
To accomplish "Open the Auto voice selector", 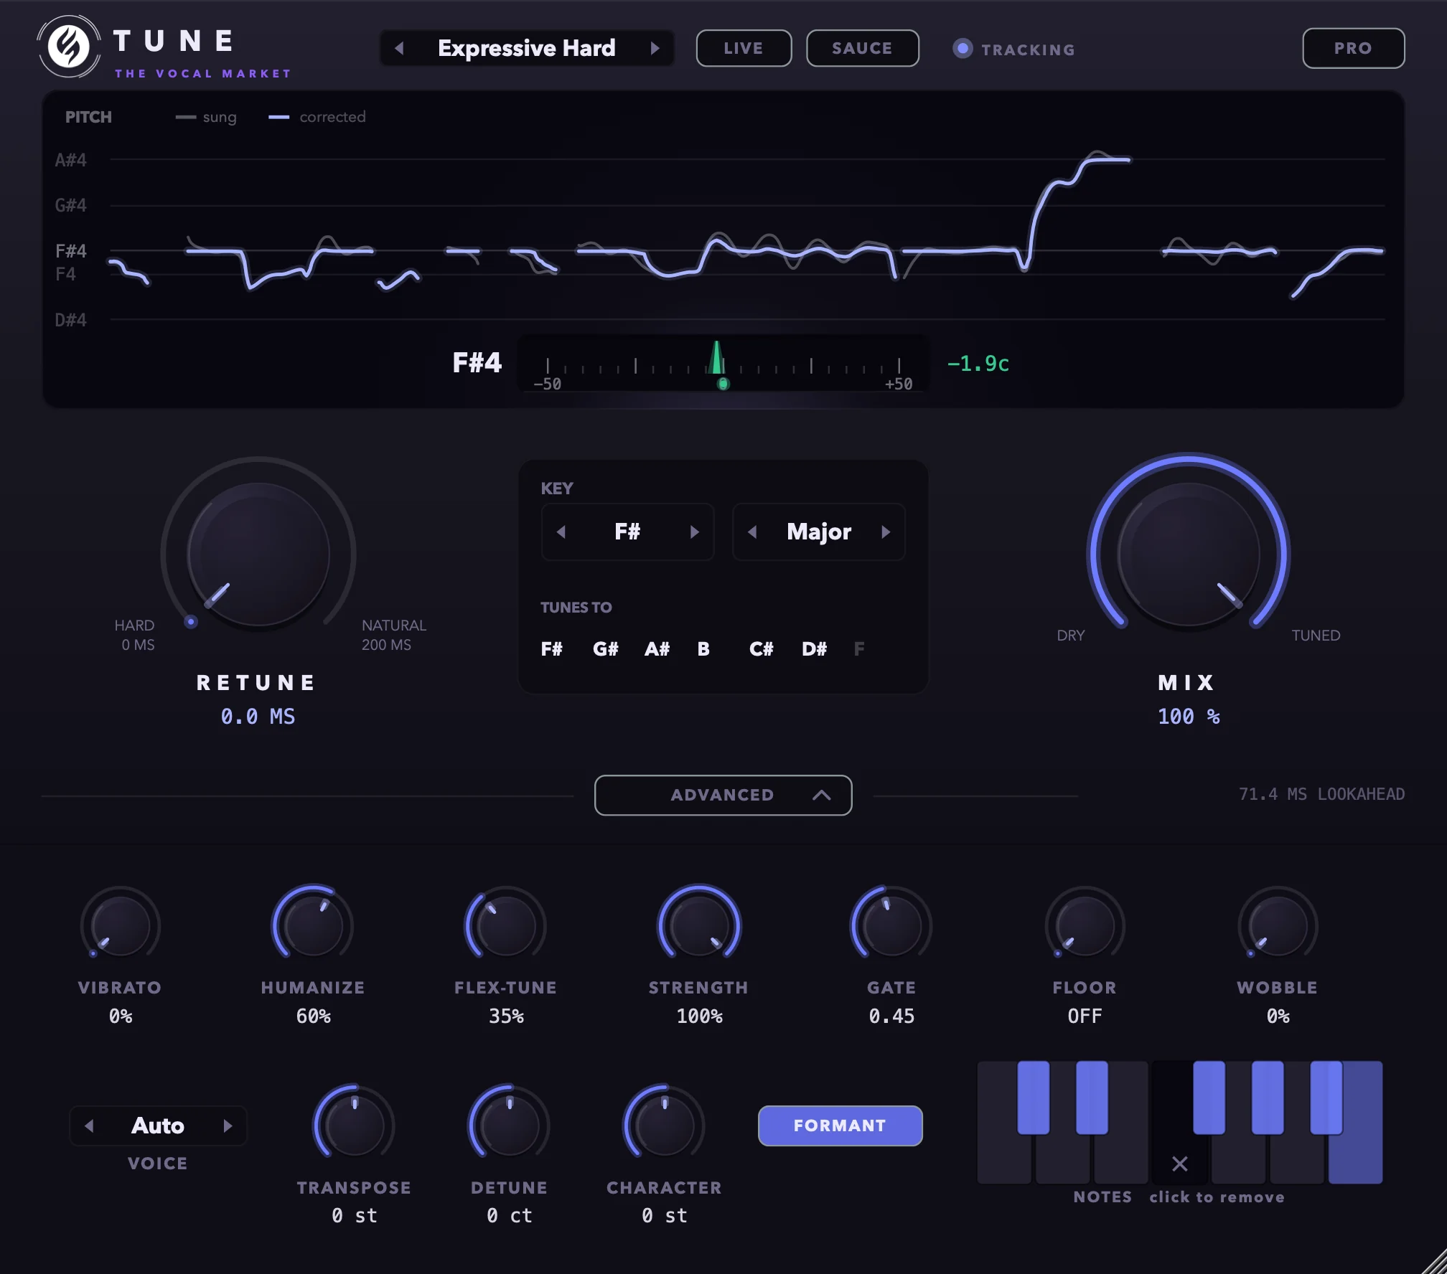I will coord(158,1126).
